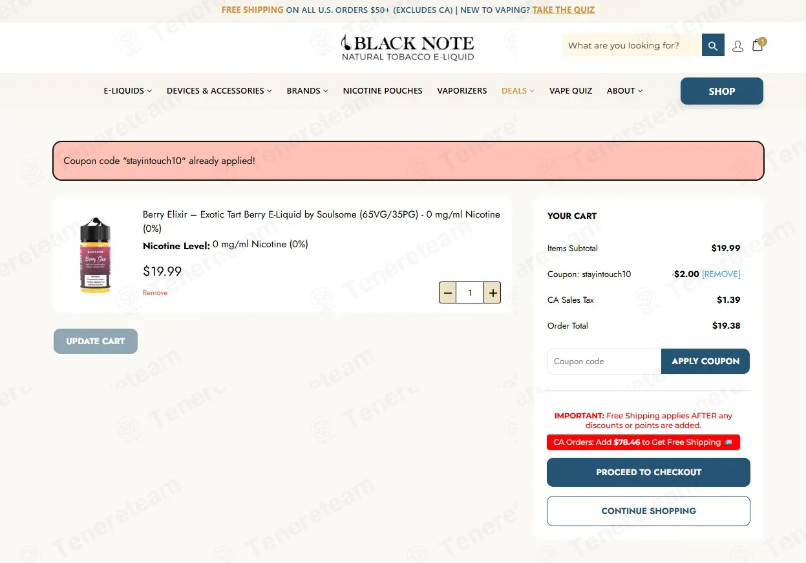Click the blue Shop button
Viewport: 806px width, 563px height.
click(x=722, y=91)
